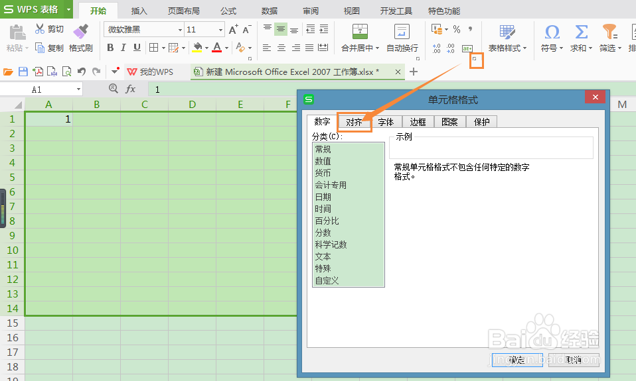This screenshot has height=381, width=636.
Task: Increase indent icon
Action: pos(324,29)
